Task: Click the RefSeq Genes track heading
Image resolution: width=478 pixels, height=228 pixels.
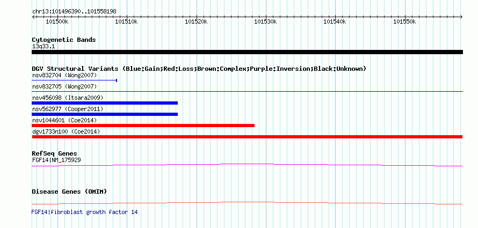Action: point(55,154)
